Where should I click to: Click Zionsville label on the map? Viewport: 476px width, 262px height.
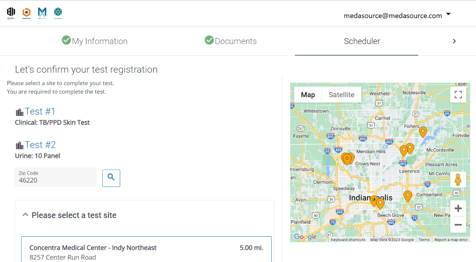[x=341, y=128]
